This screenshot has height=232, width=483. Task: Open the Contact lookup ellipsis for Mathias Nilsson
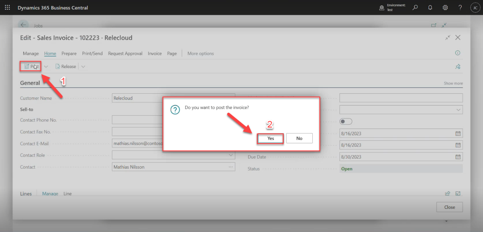tap(231, 167)
